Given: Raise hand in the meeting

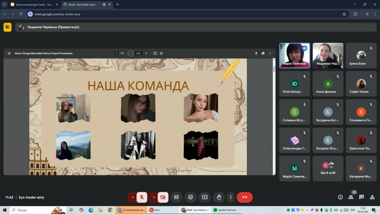Looking at the screenshot, I should coord(219,197).
